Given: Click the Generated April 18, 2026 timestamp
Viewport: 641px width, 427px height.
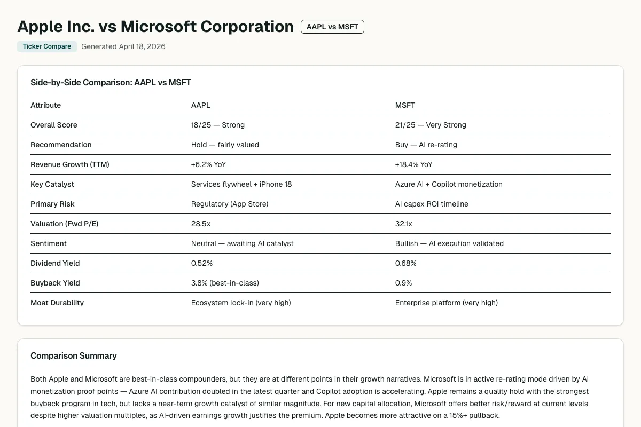Looking at the screenshot, I should (x=123, y=46).
